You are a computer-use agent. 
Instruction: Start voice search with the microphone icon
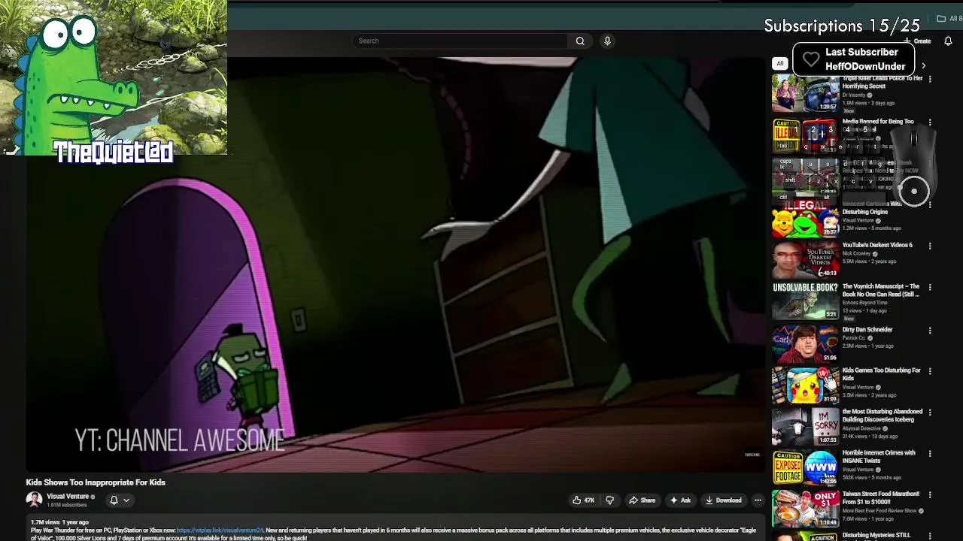607,41
